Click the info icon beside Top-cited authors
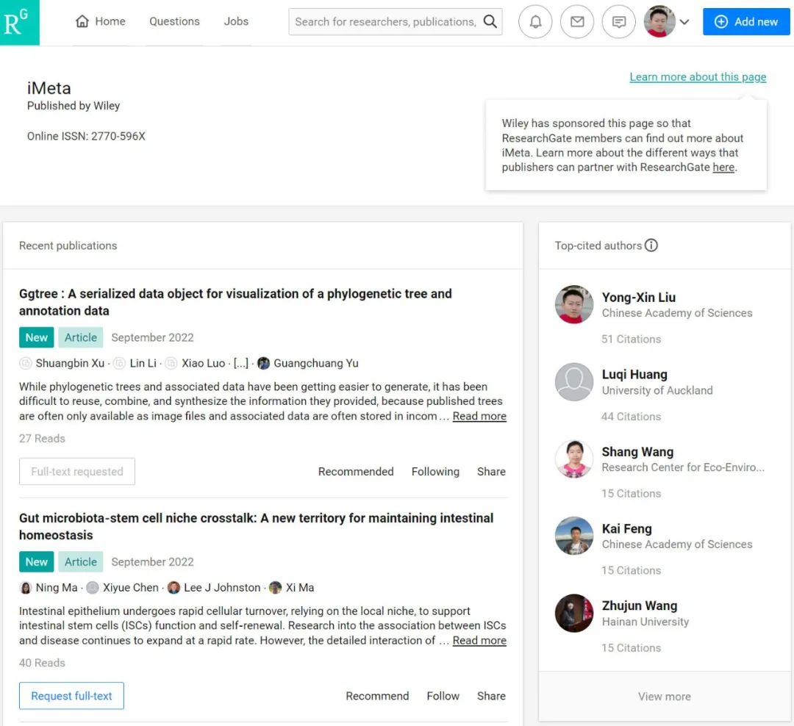Image resolution: width=794 pixels, height=726 pixels. (651, 245)
